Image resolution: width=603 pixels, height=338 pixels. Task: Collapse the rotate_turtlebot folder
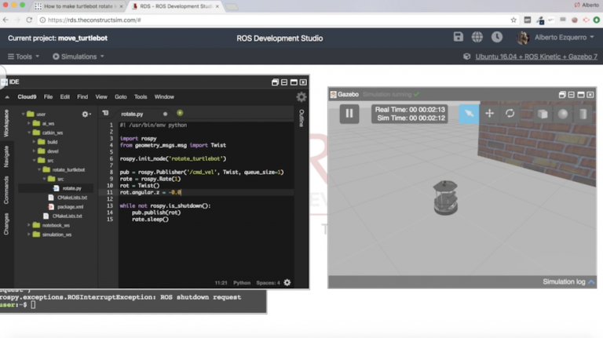pos(38,169)
